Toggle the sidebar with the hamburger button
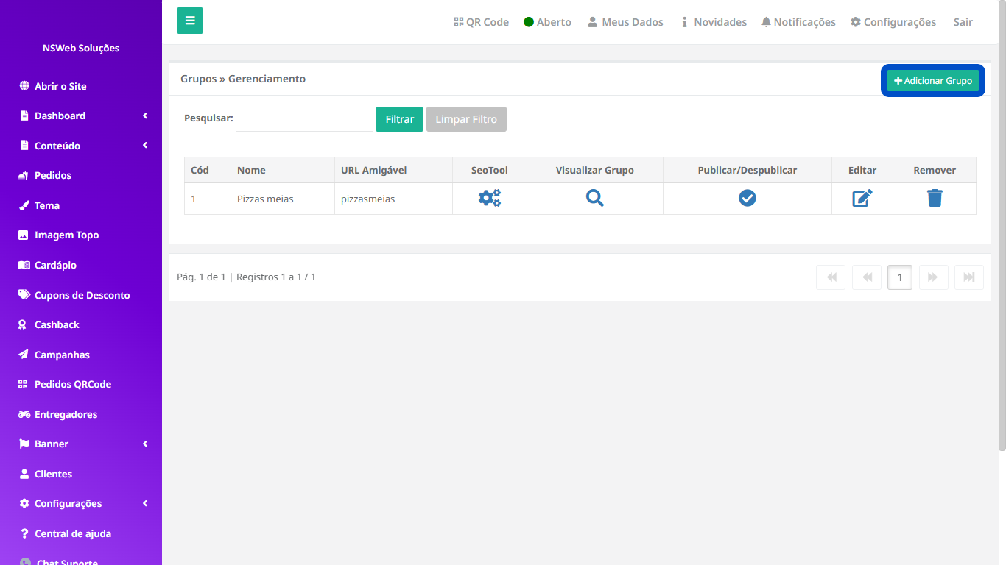 (190, 21)
